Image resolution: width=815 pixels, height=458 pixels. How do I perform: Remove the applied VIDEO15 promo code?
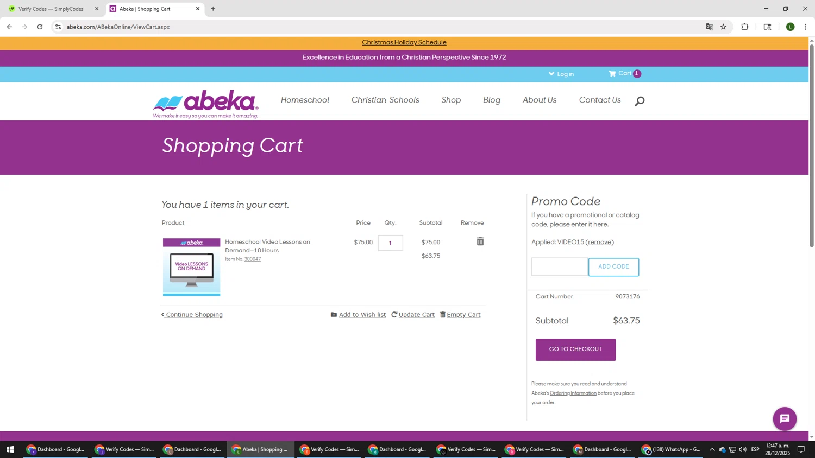click(x=600, y=243)
